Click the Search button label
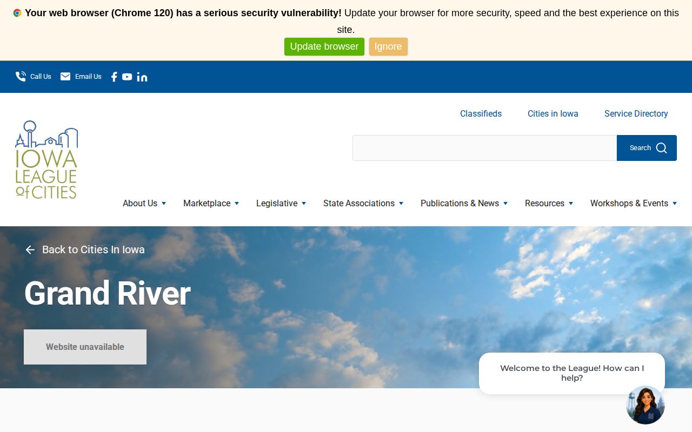 pos(640,148)
